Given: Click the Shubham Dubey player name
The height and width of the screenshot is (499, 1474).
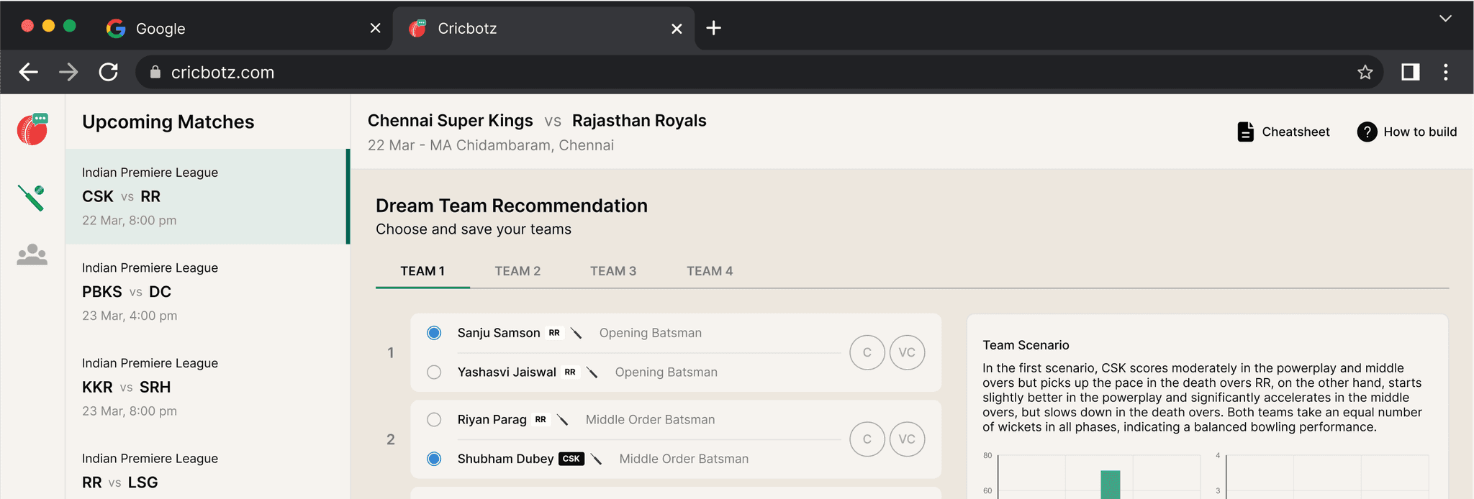Looking at the screenshot, I should click(x=506, y=459).
